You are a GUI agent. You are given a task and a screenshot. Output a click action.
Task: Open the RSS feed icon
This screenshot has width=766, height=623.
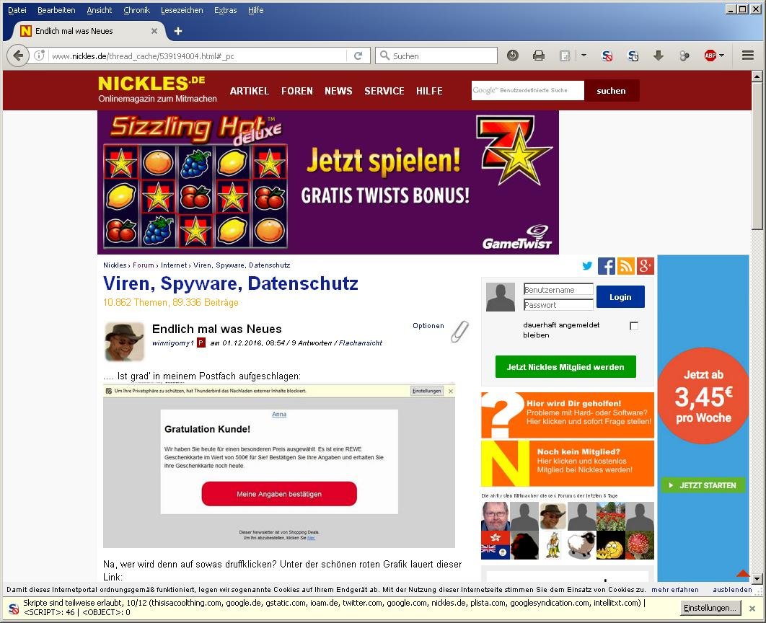coord(626,266)
